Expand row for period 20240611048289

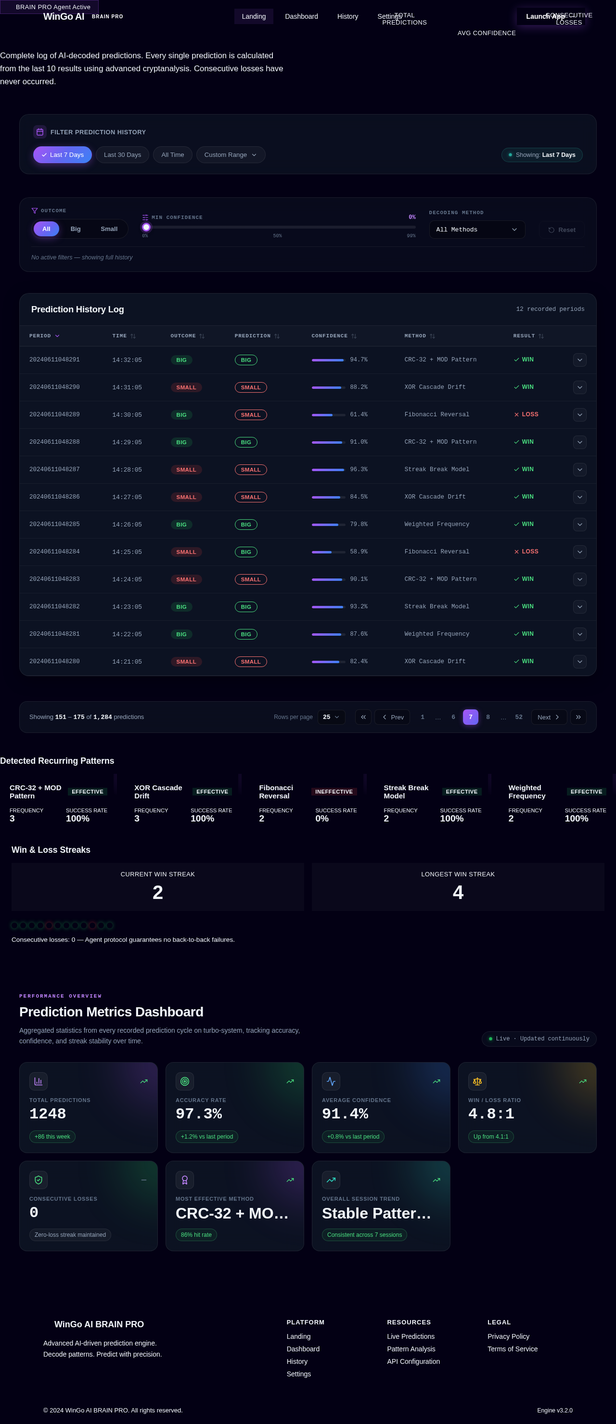coord(579,415)
